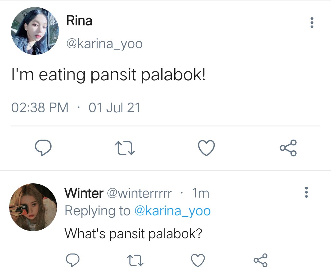Like Winter's reply
Screen dimensions: 331x274
198,260
